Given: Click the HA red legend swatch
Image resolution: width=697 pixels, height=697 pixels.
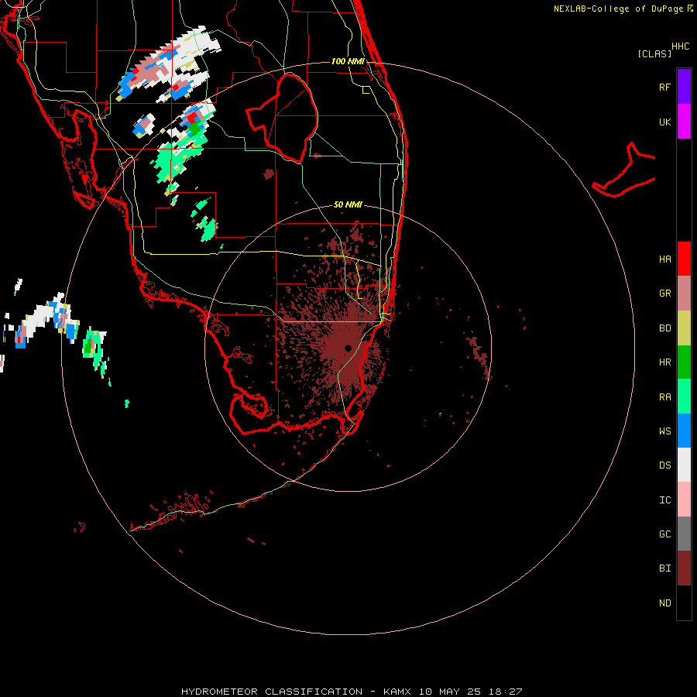Looking at the screenshot, I should point(684,259).
